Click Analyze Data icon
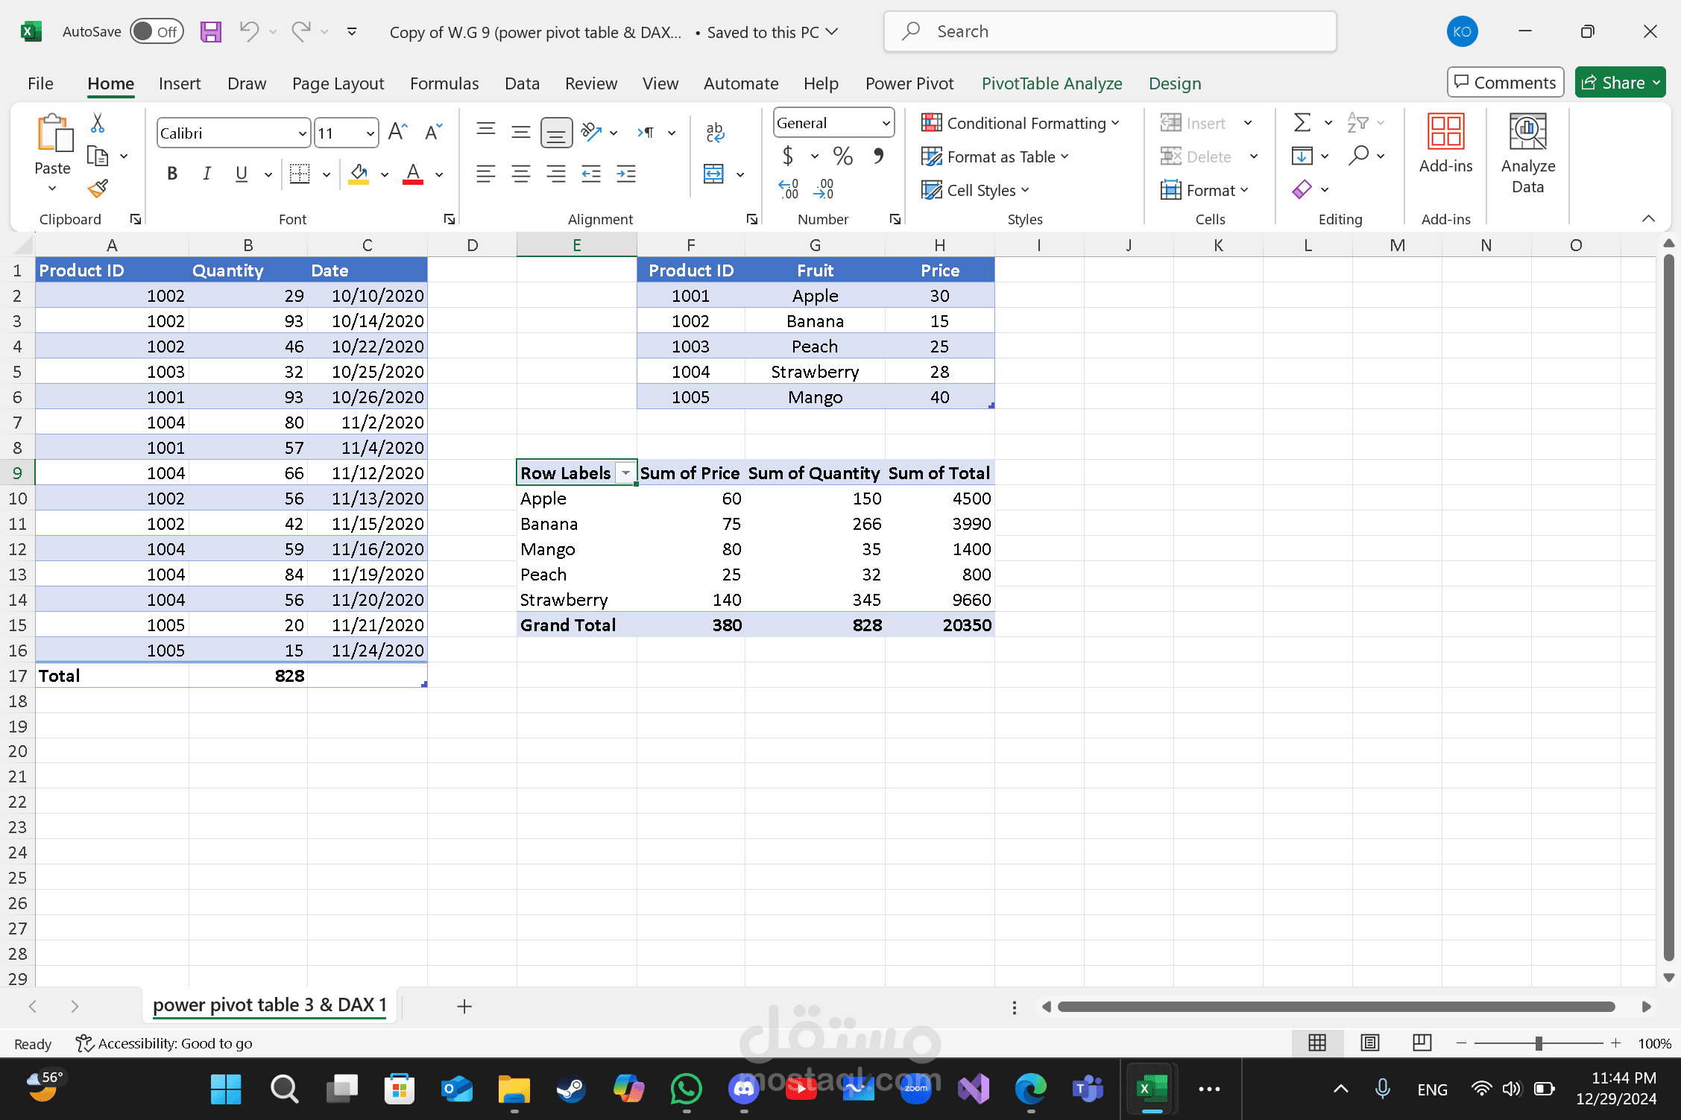Screen dimensions: 1681x1120 tap(1527, 154)
